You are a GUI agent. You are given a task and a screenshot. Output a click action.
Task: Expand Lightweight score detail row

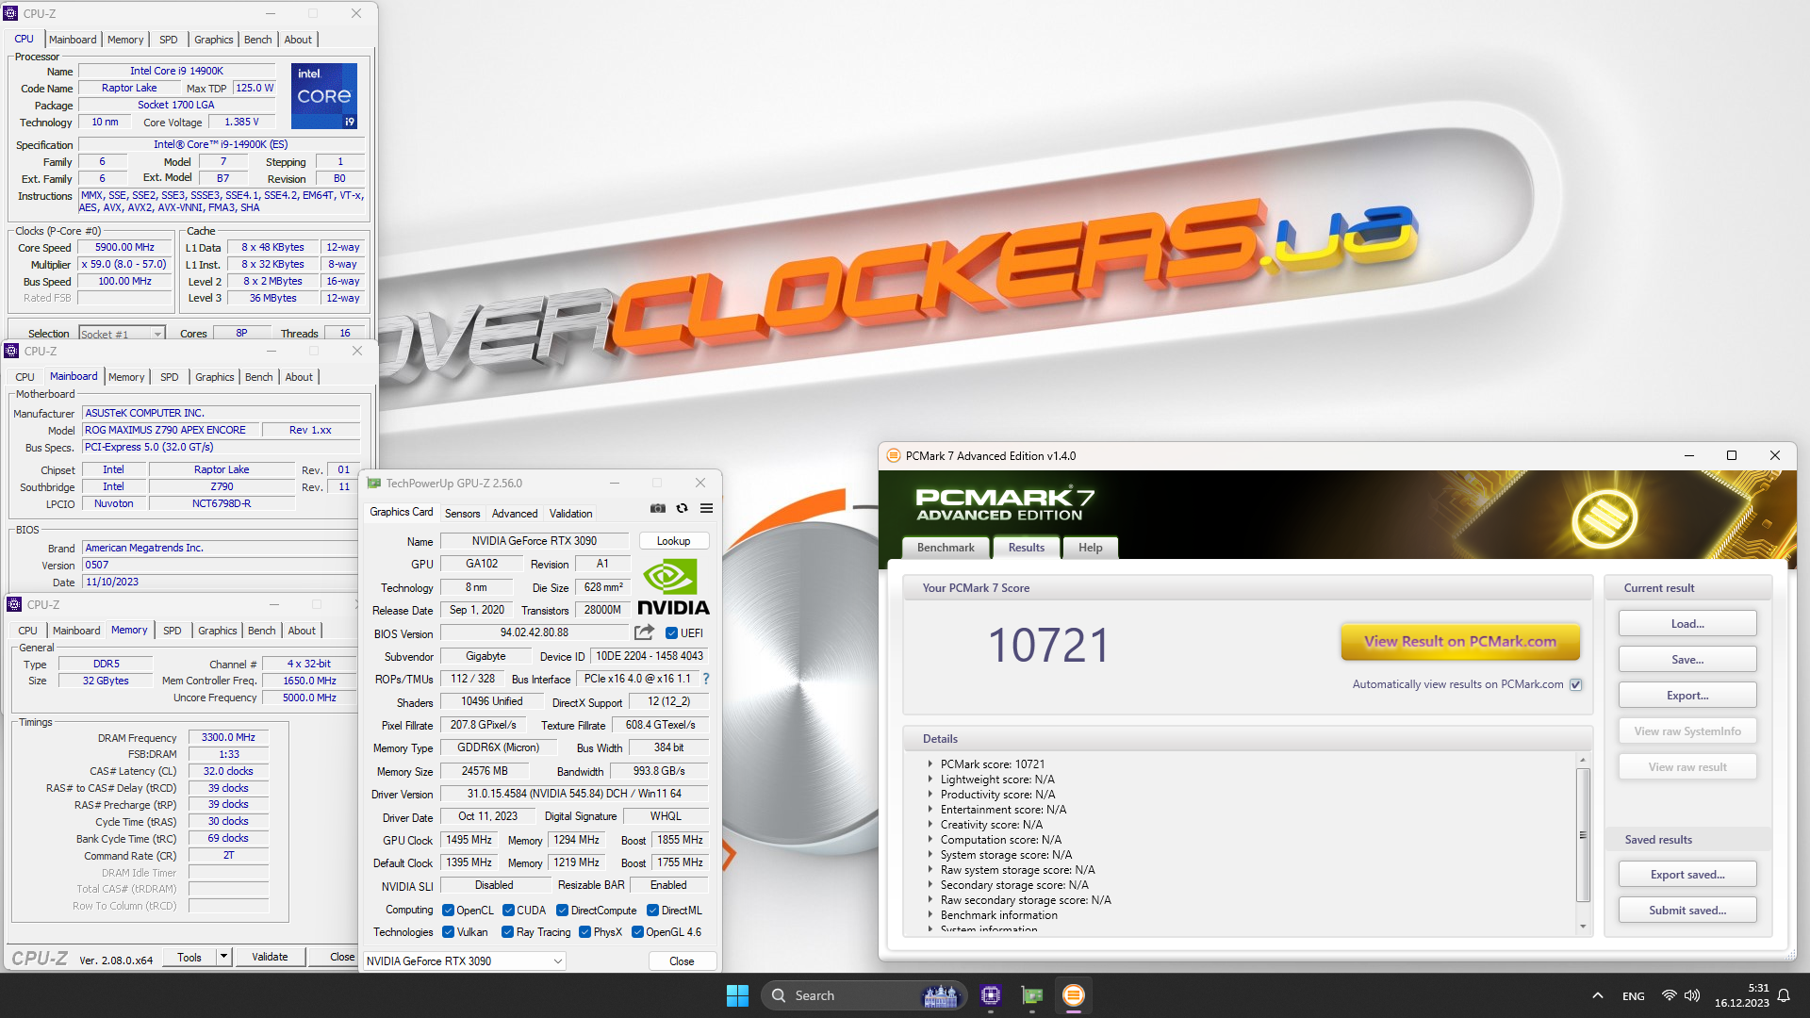(x=930, y=780)
